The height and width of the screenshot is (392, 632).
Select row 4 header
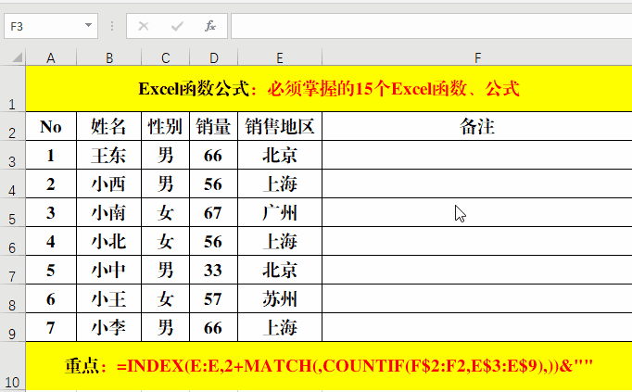click(x=12, y=183)
